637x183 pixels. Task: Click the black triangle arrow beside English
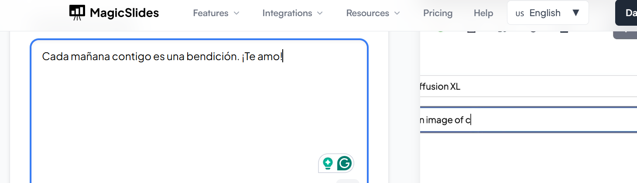tap(576, 13)
